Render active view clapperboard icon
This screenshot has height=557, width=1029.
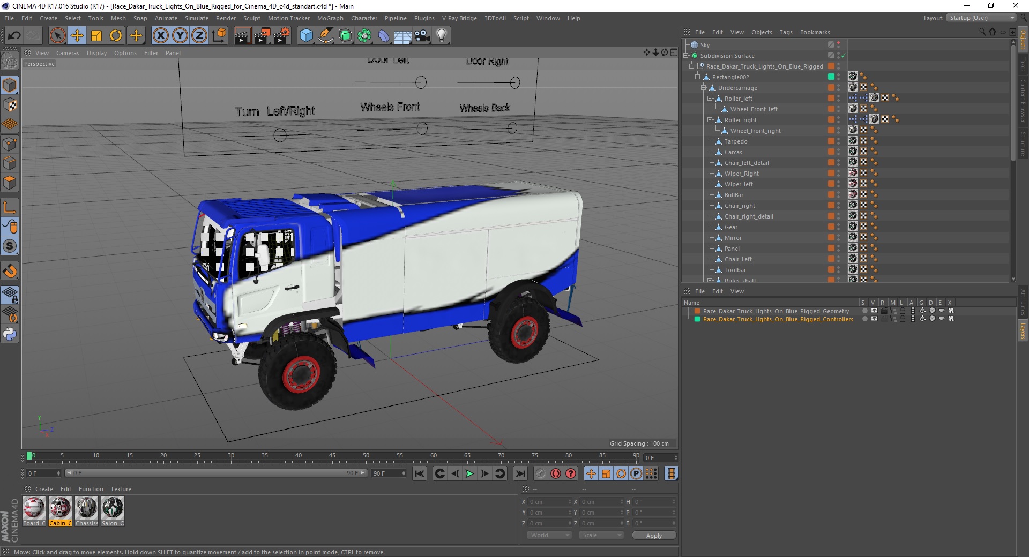(242, 36)
